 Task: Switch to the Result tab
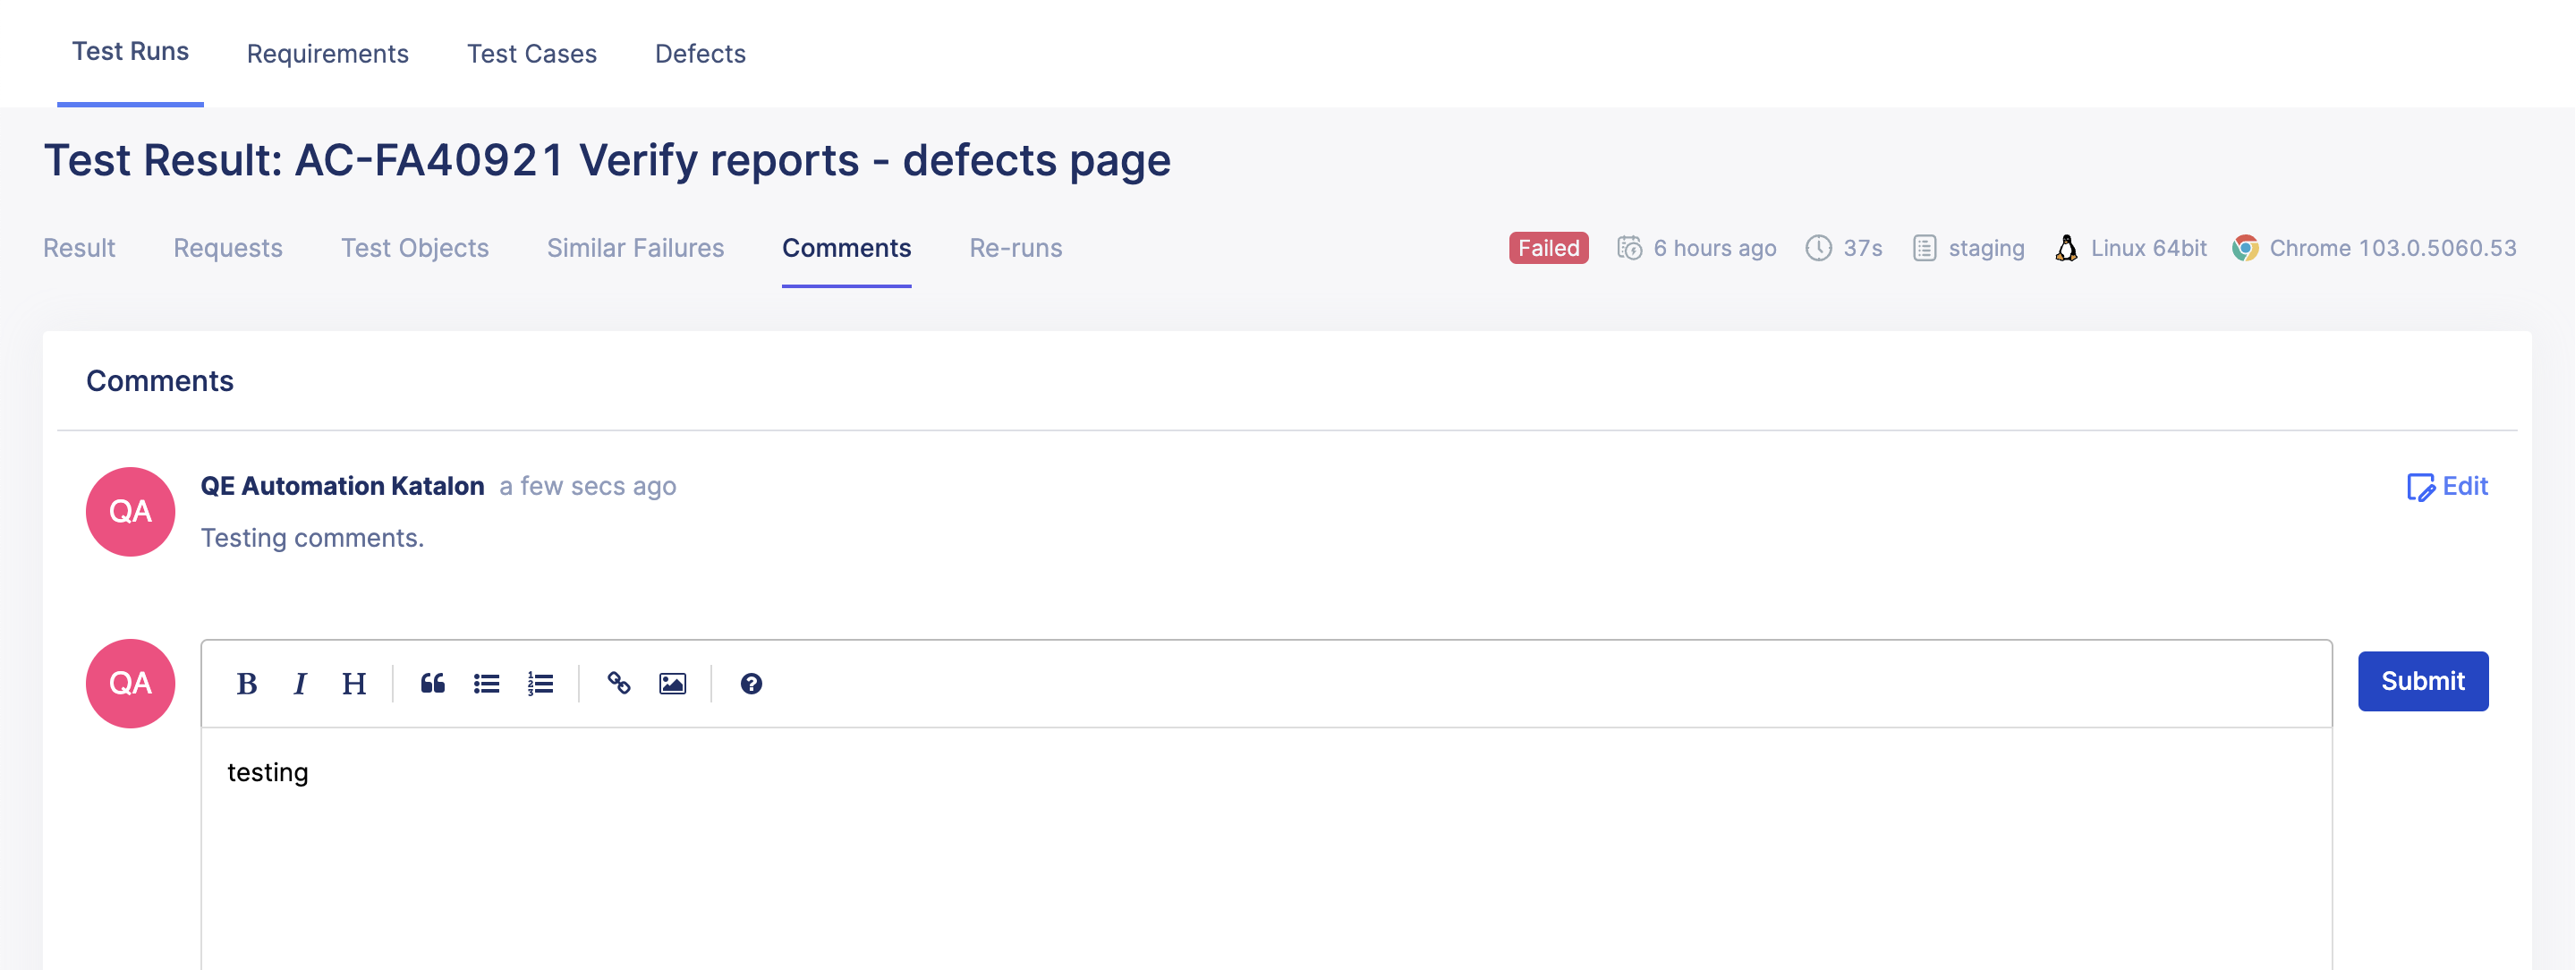pyautogui.click(x=79, y=248)
